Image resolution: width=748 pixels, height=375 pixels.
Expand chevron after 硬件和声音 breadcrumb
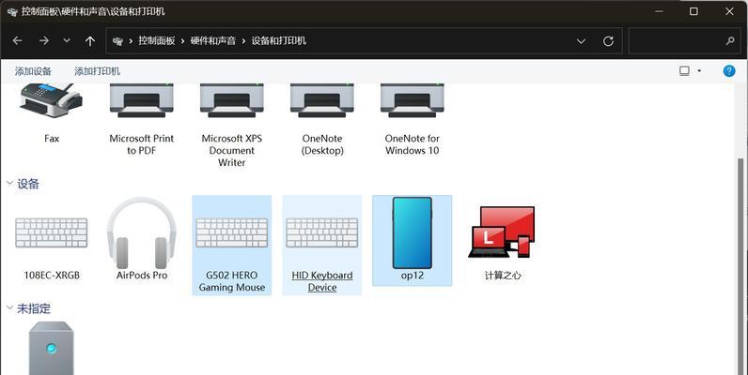[x=243, y=41]
